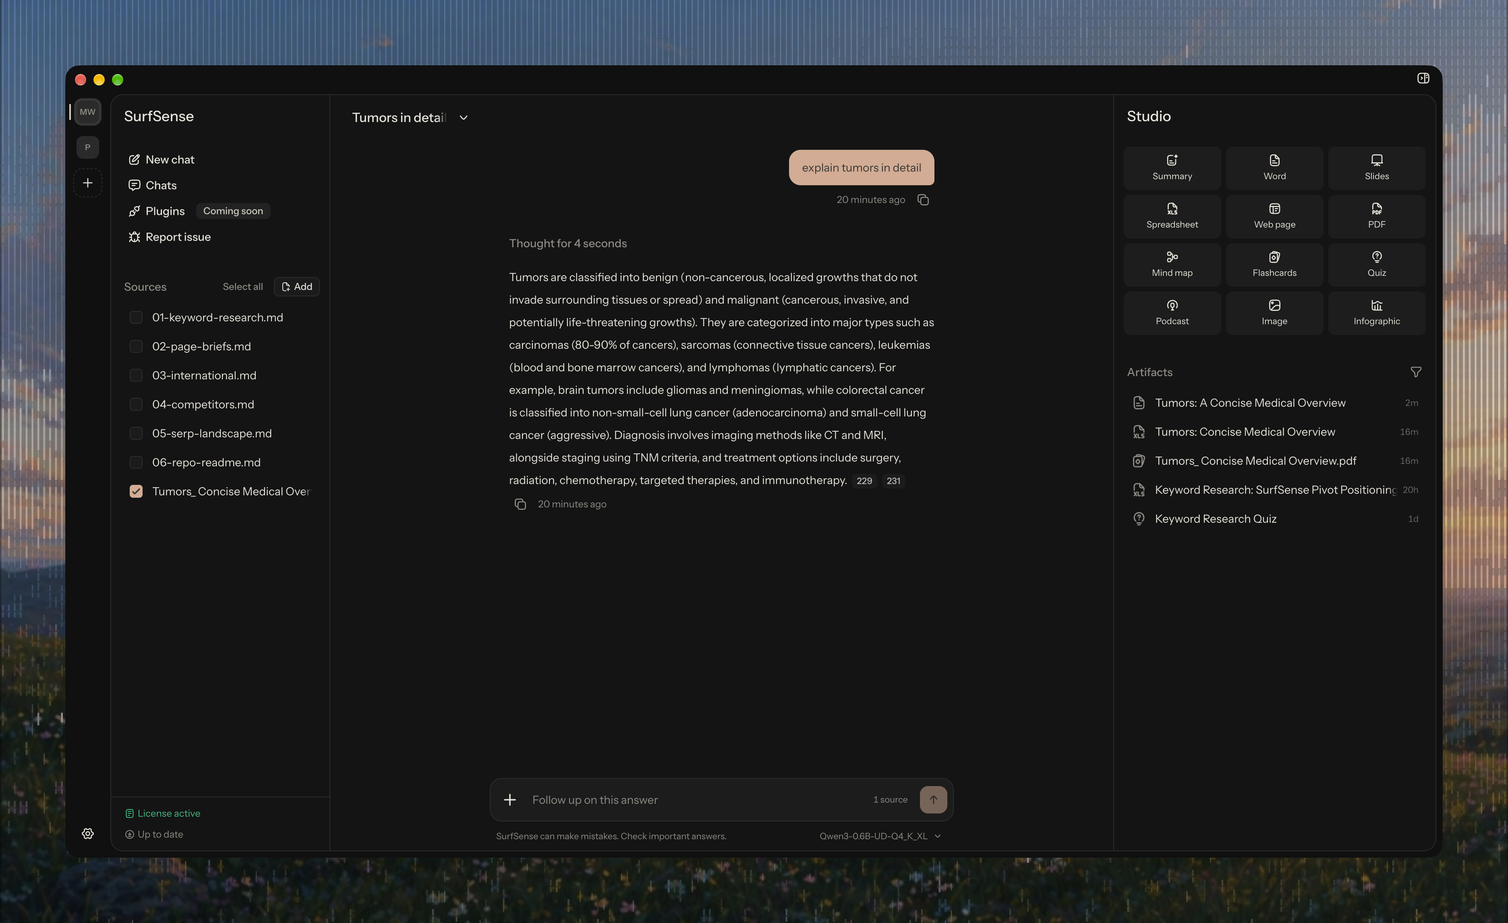
Task: Create an Image artifact
Action: tap(1274, 313)
